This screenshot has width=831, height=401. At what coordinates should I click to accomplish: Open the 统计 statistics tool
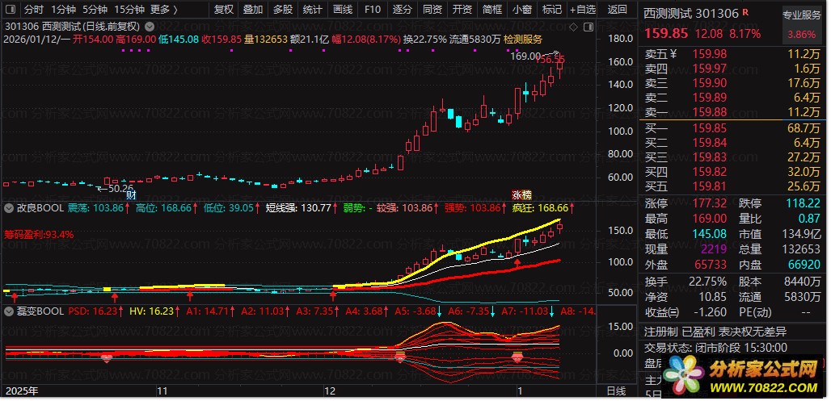pos(313,9)
